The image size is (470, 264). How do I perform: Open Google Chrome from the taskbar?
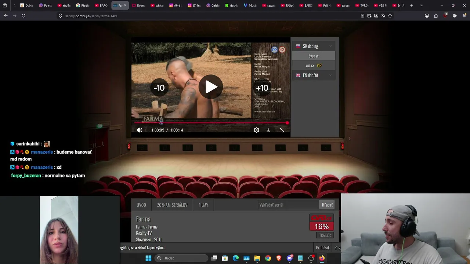pyautogui.click(x=268, y=258)
